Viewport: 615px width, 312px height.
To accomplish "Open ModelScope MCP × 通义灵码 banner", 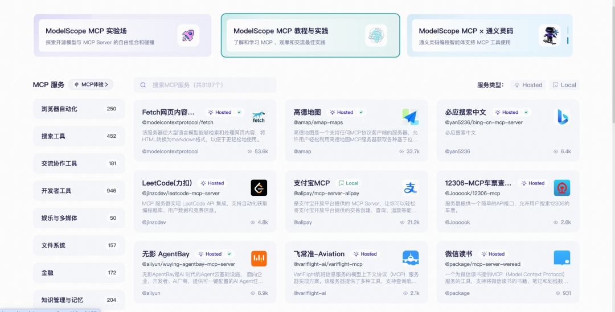I will tap(490, 36).
